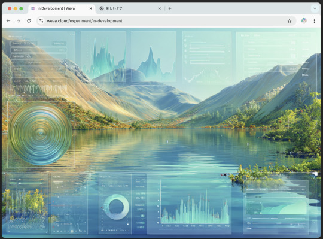The height and width of the screenshot is (239, 323).
Task: Click the green macOS fullscreen button
Action: tap(21, 8)
